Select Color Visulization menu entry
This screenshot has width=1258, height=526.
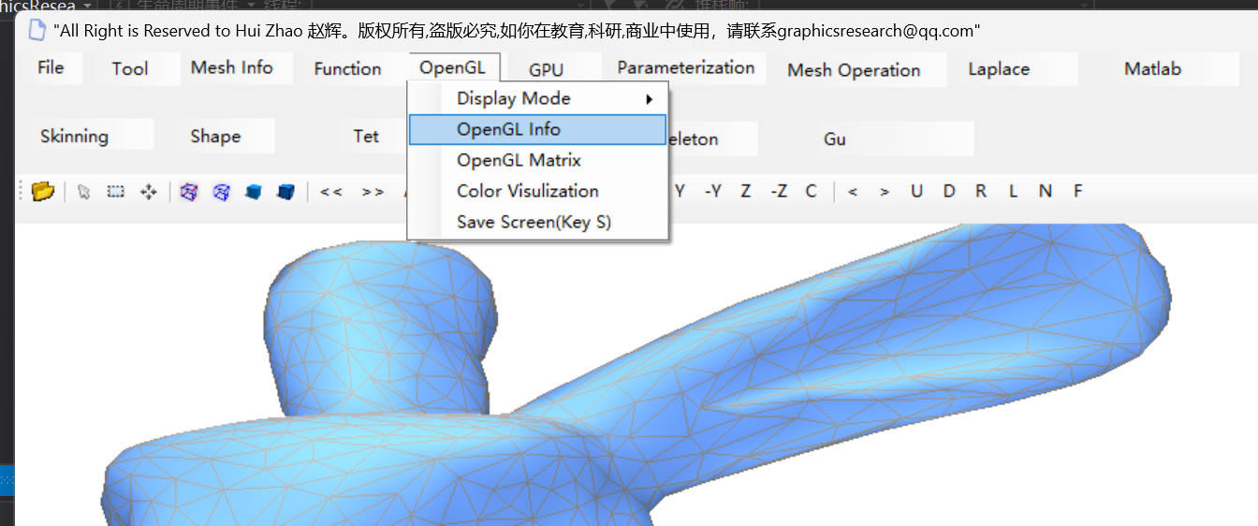[537, 191]
